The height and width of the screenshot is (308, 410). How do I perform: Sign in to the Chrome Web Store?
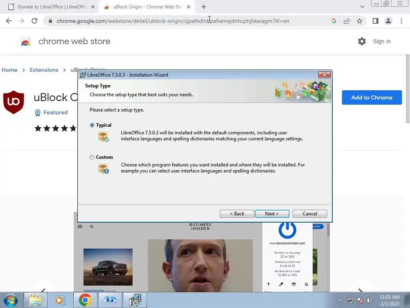tap(382, 41)
